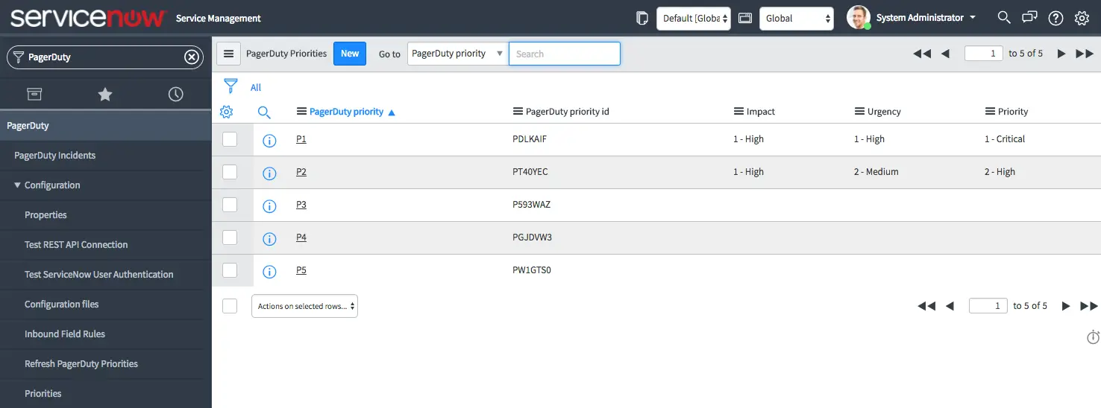Image resolution: width=1101 pixels, height=408 pixels.
Task: Click the update set clipboard icon in header
Action: (642, 18)
